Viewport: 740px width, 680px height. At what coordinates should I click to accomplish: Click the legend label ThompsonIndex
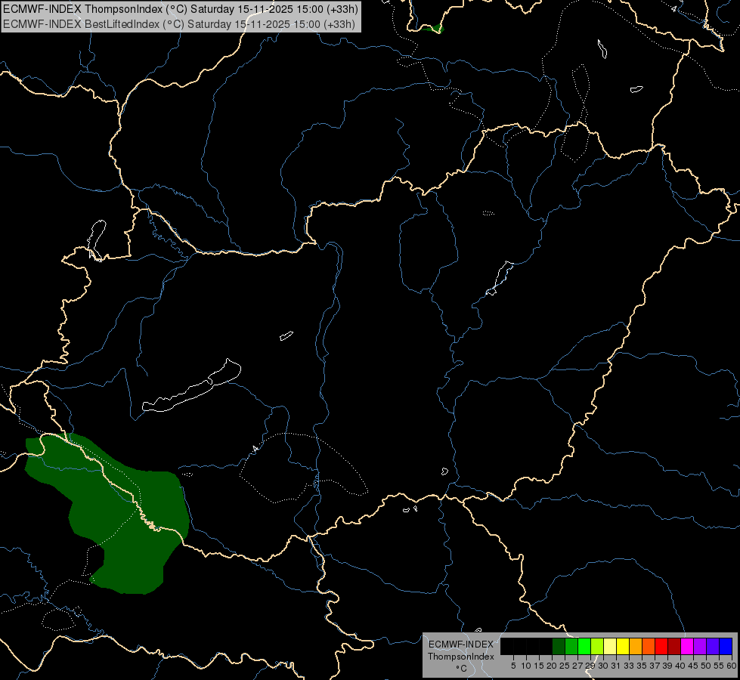460,657
